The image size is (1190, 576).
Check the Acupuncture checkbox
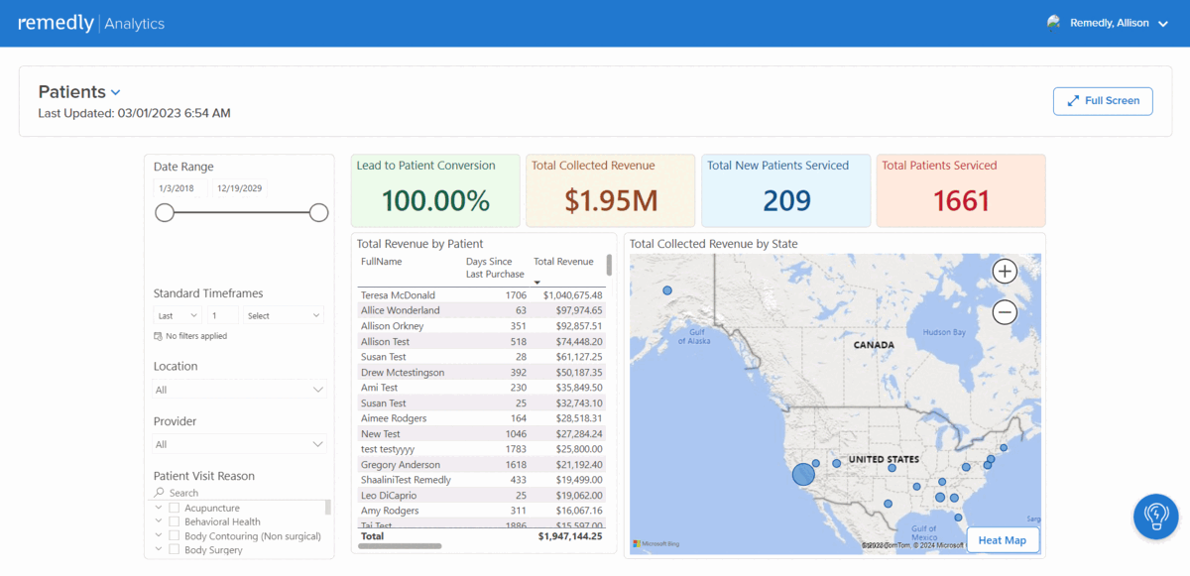(x=175, y=508)
